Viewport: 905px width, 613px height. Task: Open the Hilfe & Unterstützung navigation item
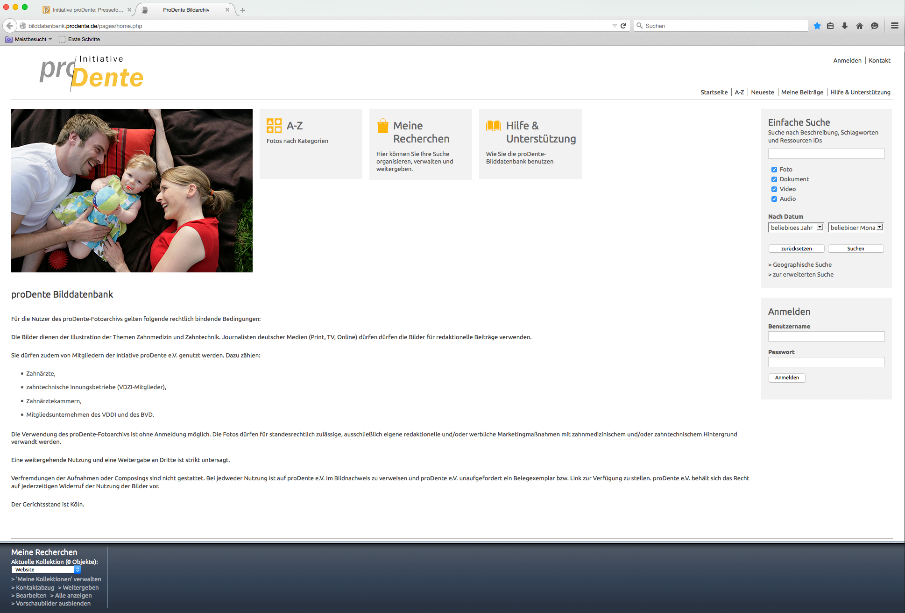860,93
